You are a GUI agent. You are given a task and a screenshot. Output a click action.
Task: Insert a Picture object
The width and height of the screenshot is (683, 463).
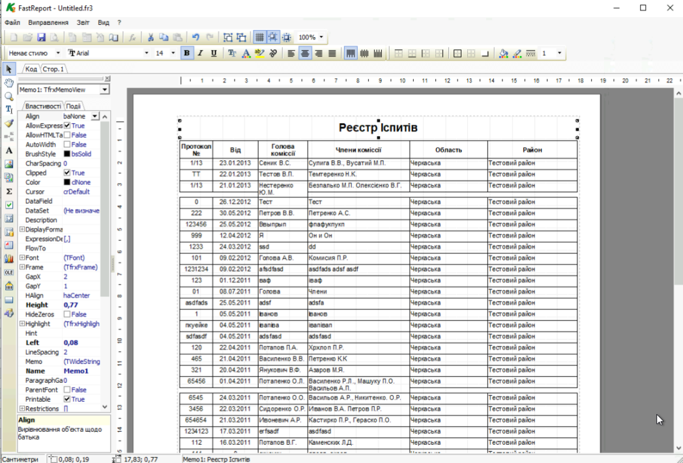click(9, 164)
